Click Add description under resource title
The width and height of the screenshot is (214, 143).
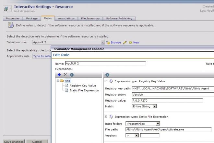pos(24,11)
